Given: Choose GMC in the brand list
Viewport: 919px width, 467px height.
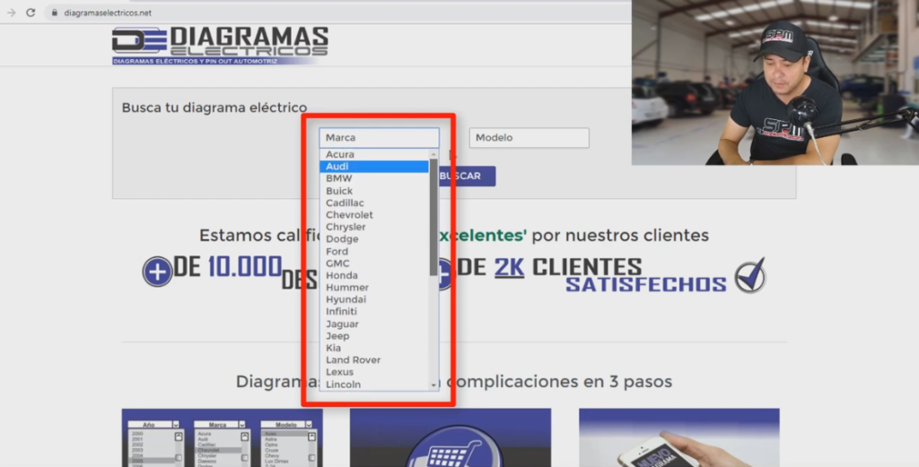Looking at the screenshot, I should pyautogui.click(x=374, y=264).
